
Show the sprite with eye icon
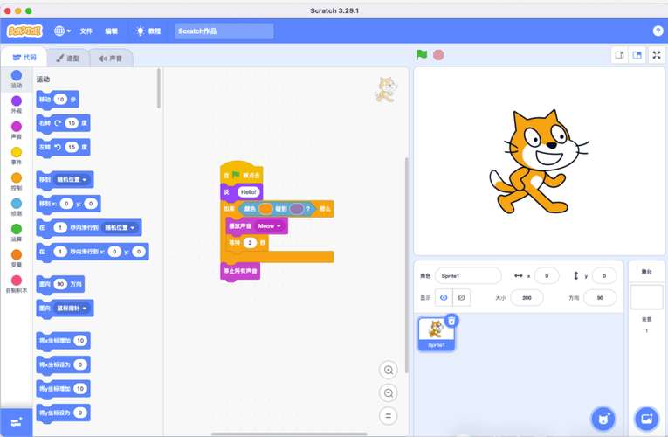pos(444,297)
